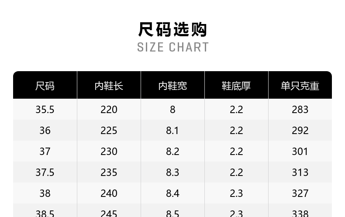The height and width of the screenshot is (217, 345).
Task: Click the SIZE CHART subtitle text
Action: [173, 47]
